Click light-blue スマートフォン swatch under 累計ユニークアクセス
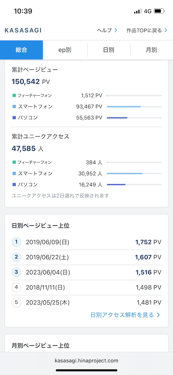 tap(14, 173)
